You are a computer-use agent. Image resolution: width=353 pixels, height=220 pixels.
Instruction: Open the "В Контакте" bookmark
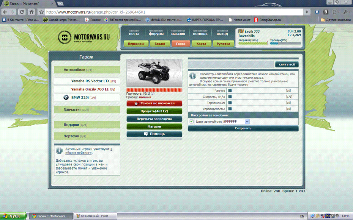21,20
